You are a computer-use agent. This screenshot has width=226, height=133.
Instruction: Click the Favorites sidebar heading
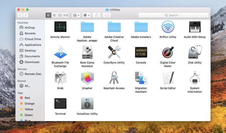tap(23, 23)
